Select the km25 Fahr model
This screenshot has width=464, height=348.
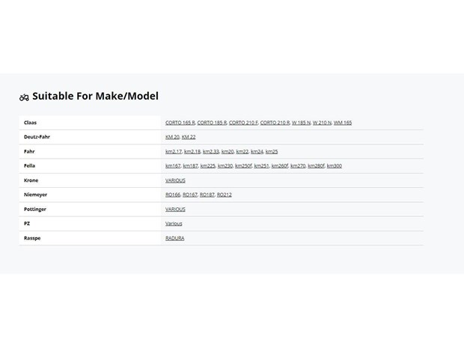tap(272, 151)
